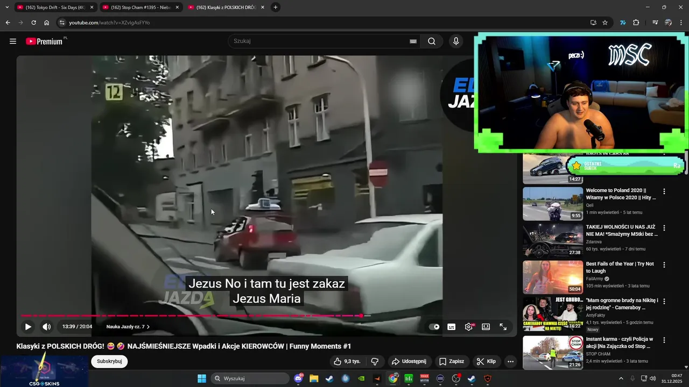
Task: Click the Subskrybuj button
Action: pos(109,361)
